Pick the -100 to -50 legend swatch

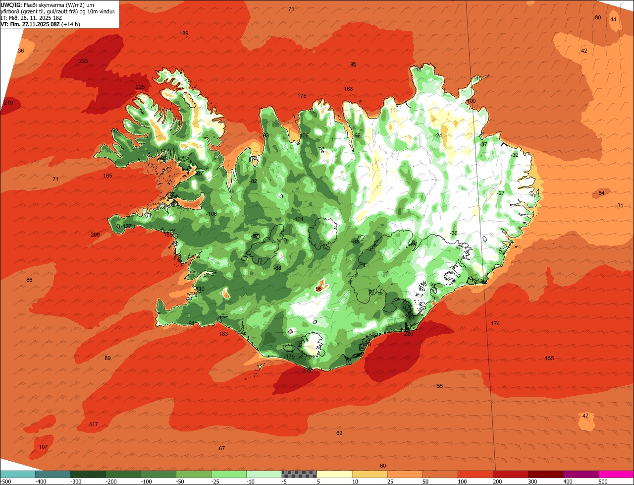[x=158, y=474]
